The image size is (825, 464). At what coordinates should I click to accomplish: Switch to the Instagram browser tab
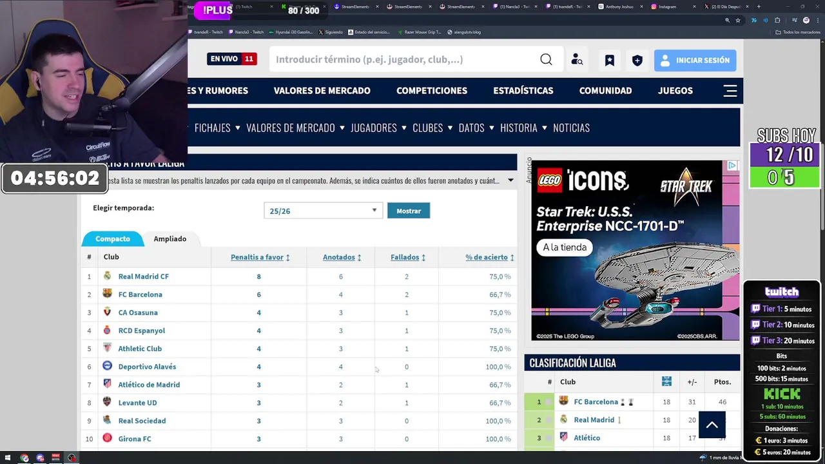(x=667, y=6)
